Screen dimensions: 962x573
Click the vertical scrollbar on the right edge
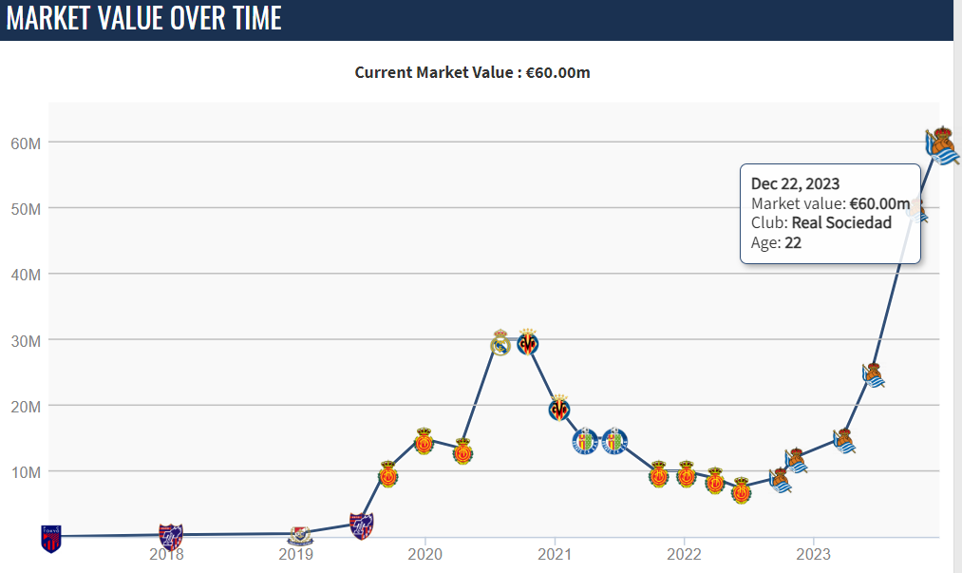click(x=957, y=285)
